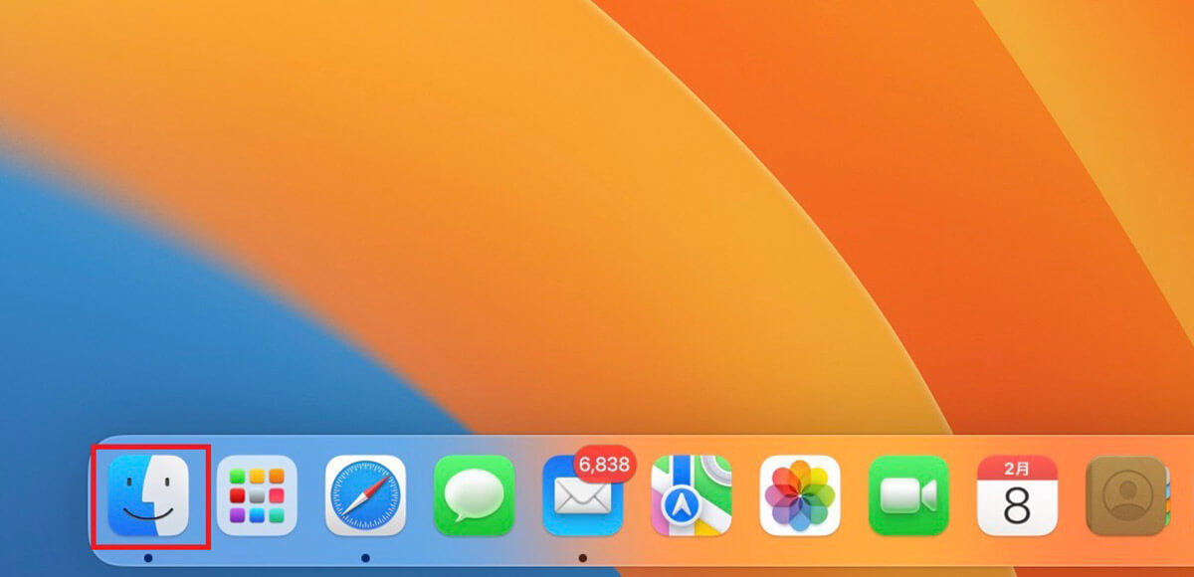Open the Photos app
This screenshot has width=1194, height=577.
(800, 496)
